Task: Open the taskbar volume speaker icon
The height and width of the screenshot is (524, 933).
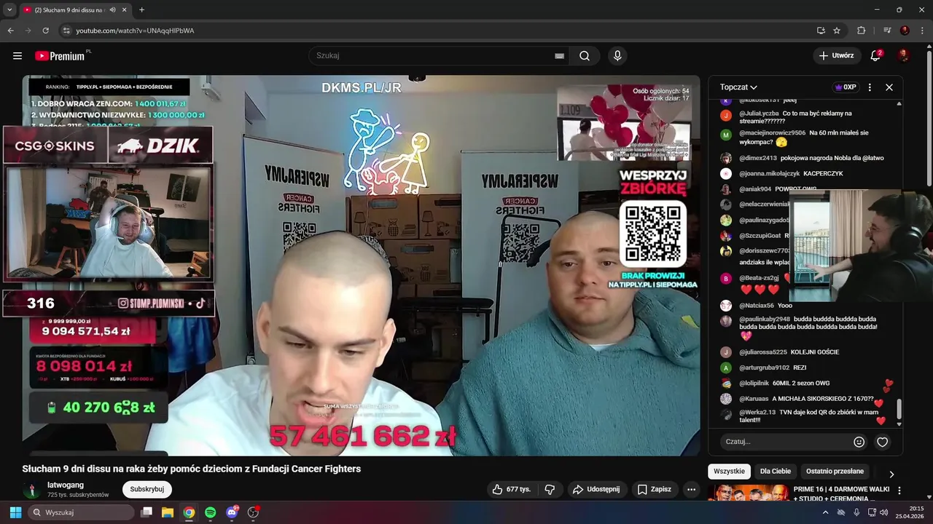Action: pyautogui.click(x=883, y=512)
